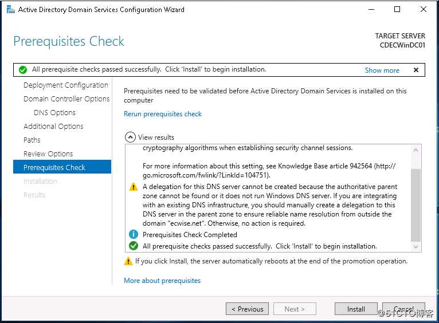Minimize the wizard window
Viewport: 439px width, 323px height.
click(x=371, y=10)
